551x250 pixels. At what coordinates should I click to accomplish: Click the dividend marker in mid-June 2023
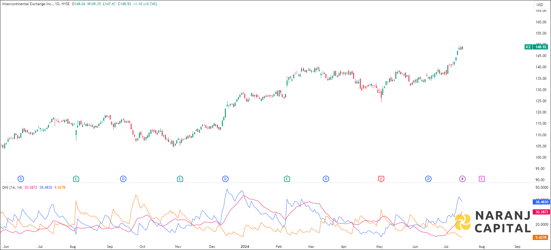(x=21, y=179)
